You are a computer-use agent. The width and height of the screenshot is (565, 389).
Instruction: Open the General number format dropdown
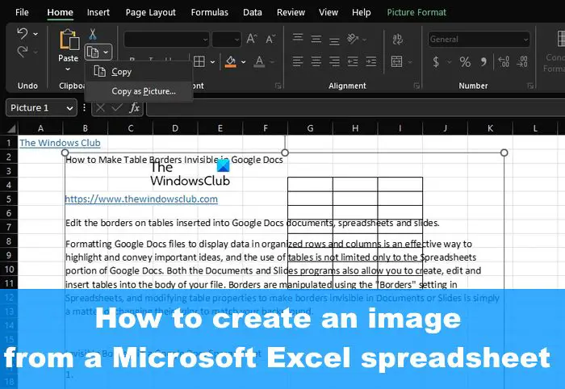479,40
